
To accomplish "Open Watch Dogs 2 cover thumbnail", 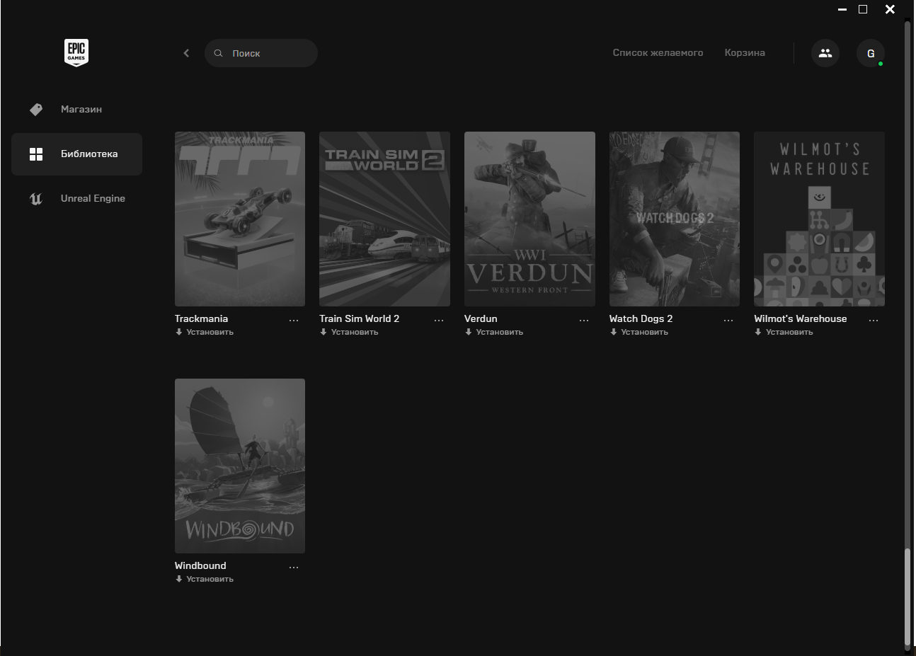I will (675, 219).
